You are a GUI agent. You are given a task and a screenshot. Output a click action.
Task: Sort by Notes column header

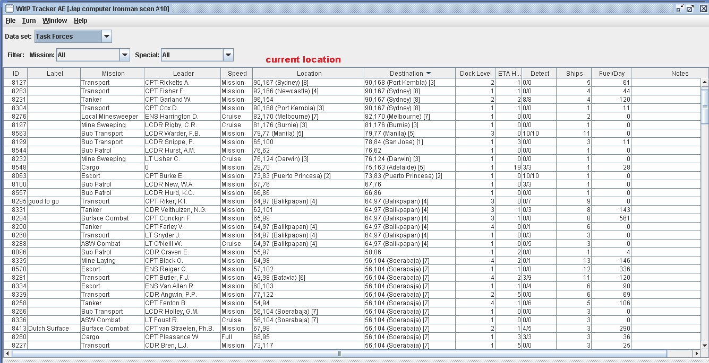[x=679, y=73]
